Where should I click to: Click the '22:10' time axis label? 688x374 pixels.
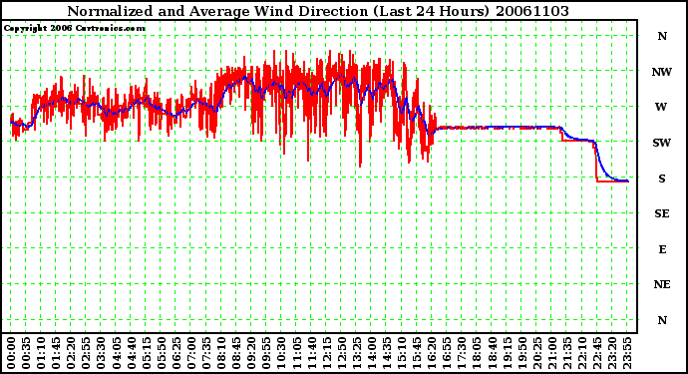coord(582,353)
